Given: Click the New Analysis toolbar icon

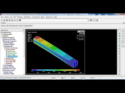Looking at the screenshot, I should tap(2, 20).
